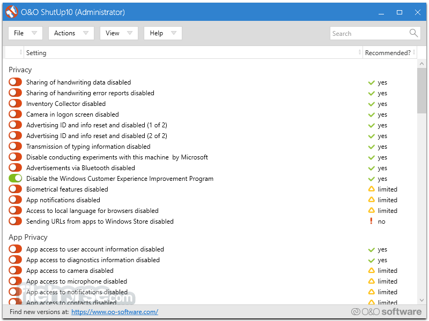The image size is (429, 321).
Task: Enable App notifications disabled switch
Action: tap(15, 200)
